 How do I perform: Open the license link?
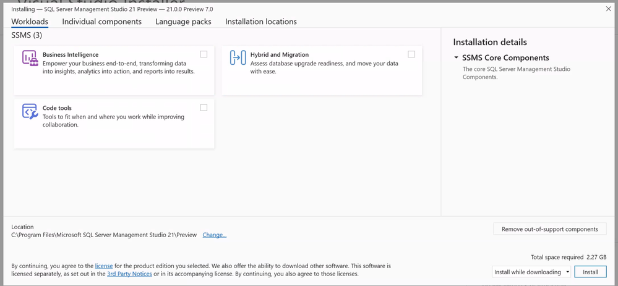pyautogui.click(x=104, y=266)
